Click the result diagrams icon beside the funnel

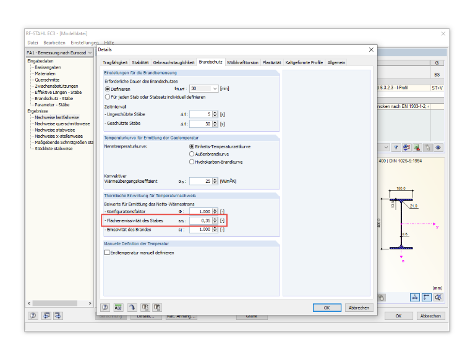tap(406, 147)
